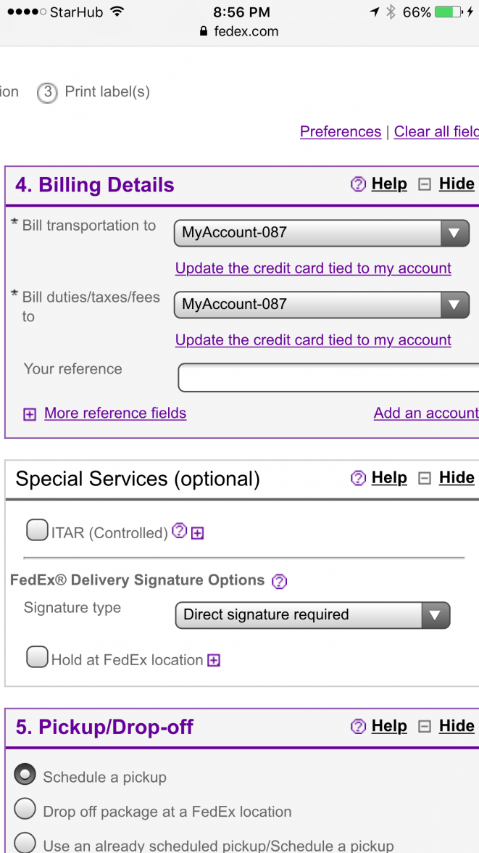Click the plus icon next to ITAR (Controlled)
Image resolution: width=479 pixels, height=853 pixels.
click(x=197, y=533)
